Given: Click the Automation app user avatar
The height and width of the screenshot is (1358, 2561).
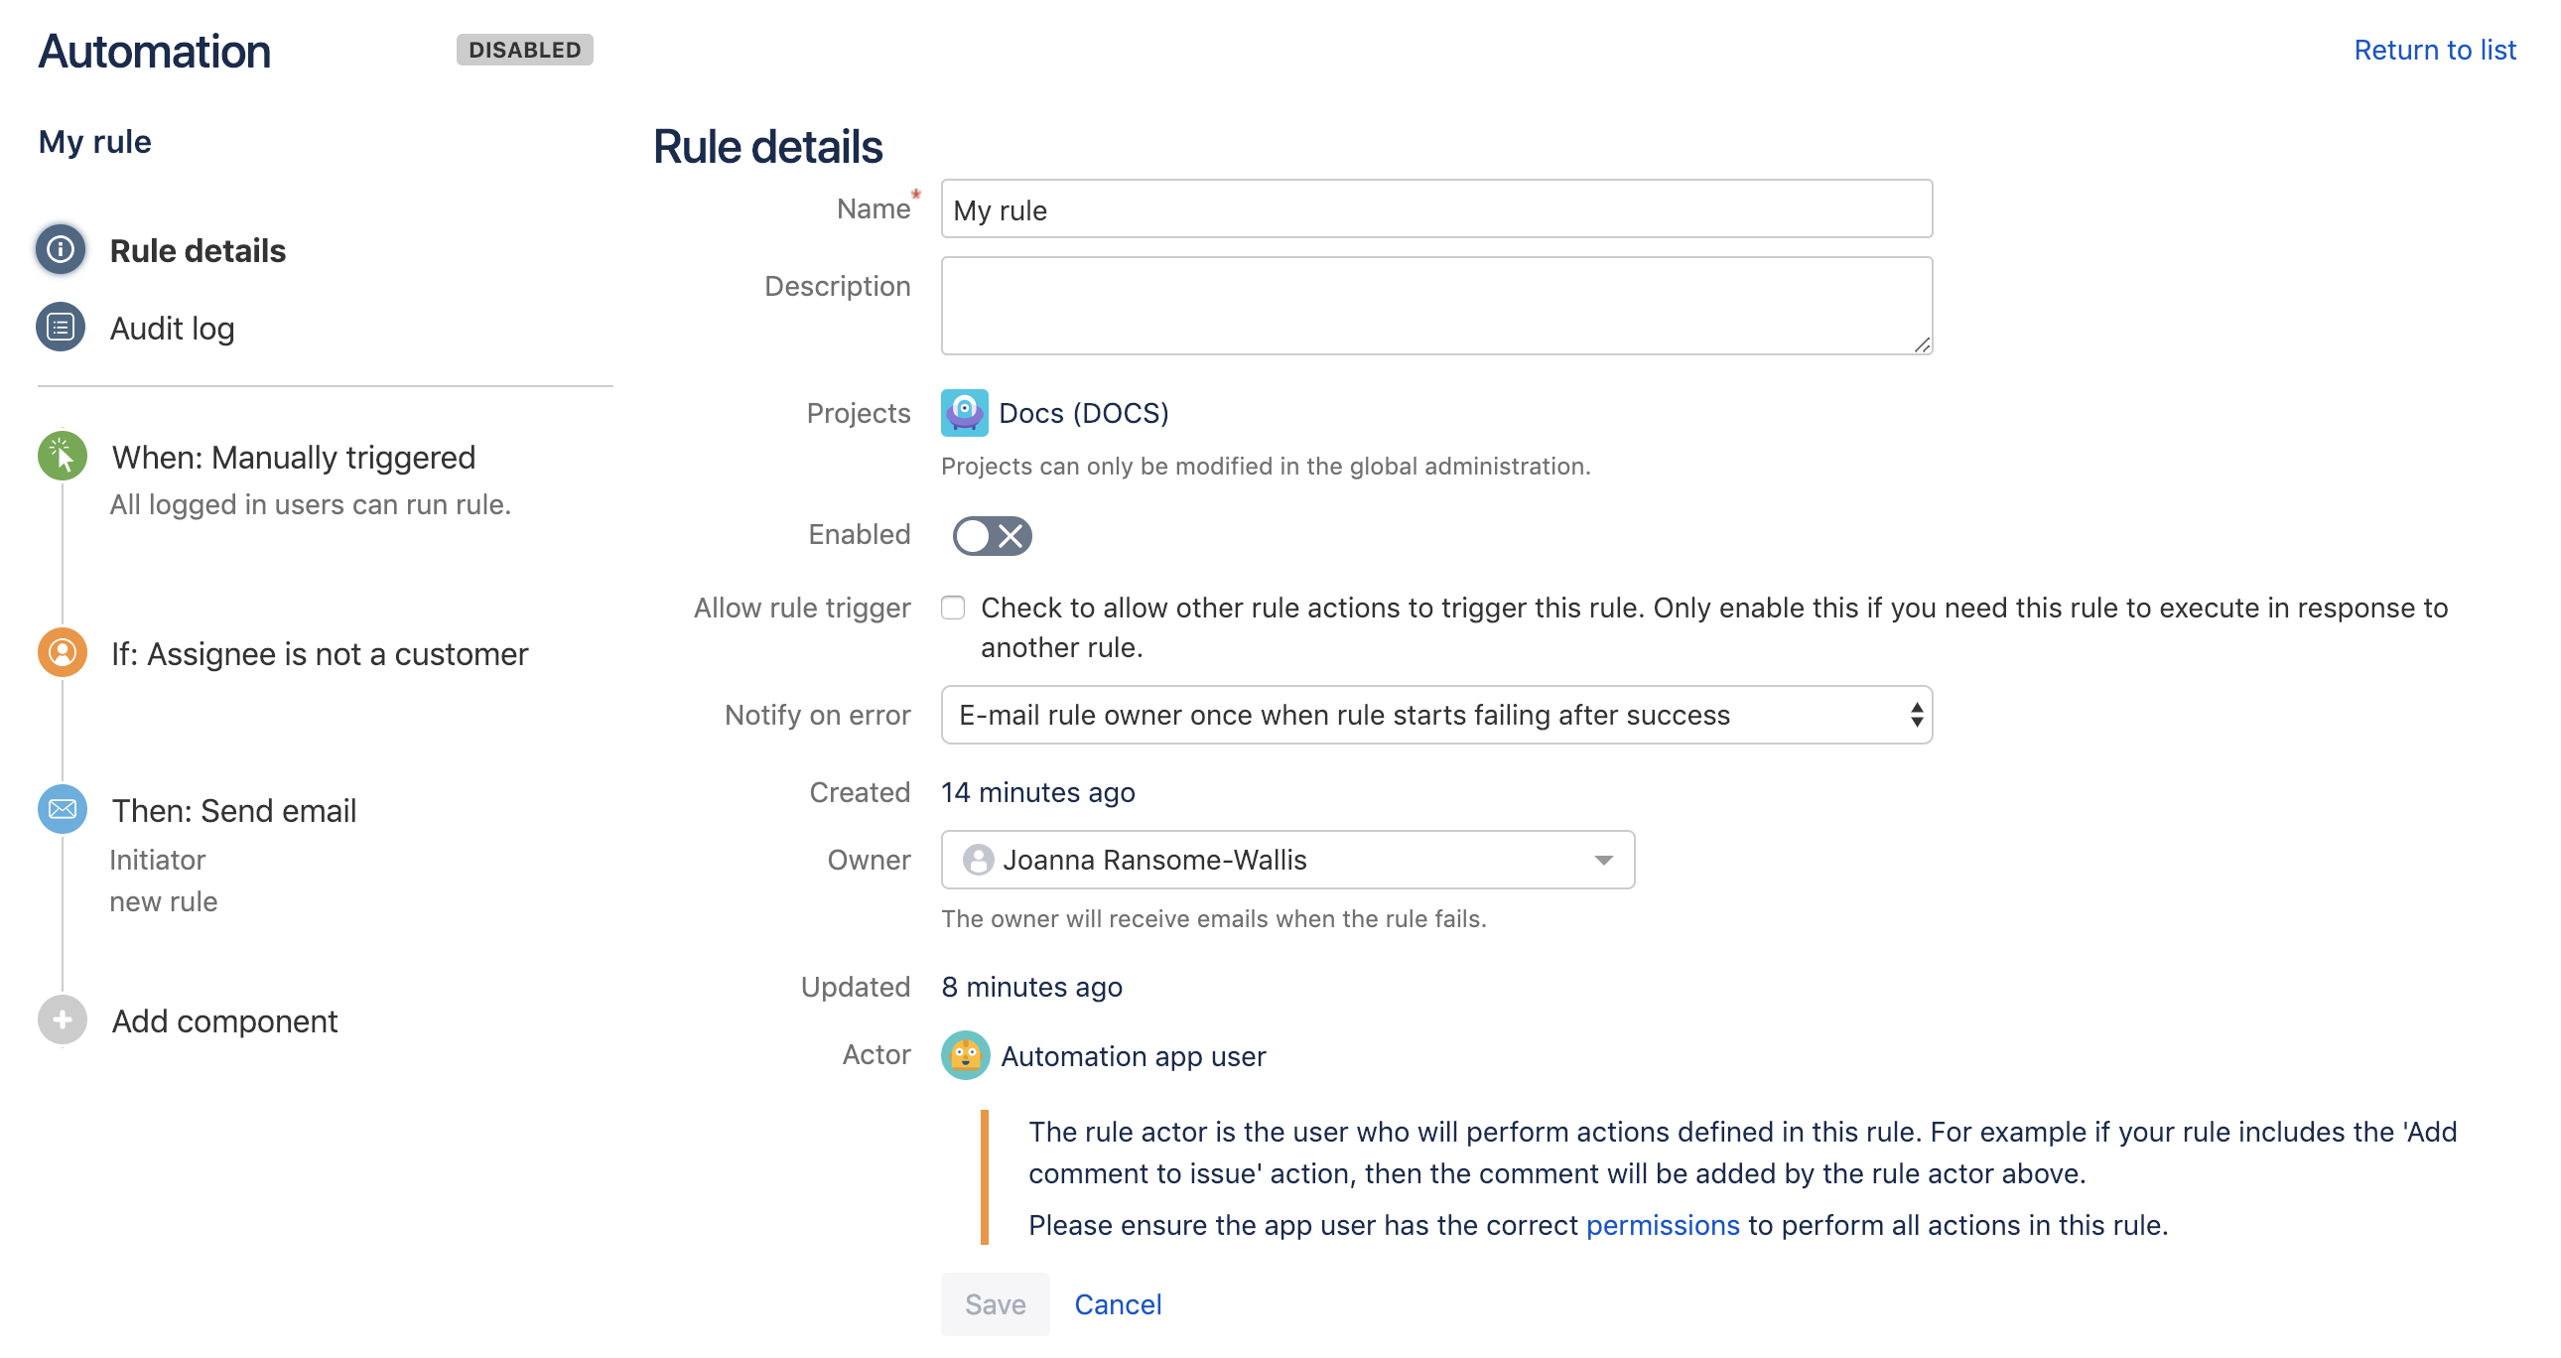Looking at the screenshot, I should [965, 1056].
